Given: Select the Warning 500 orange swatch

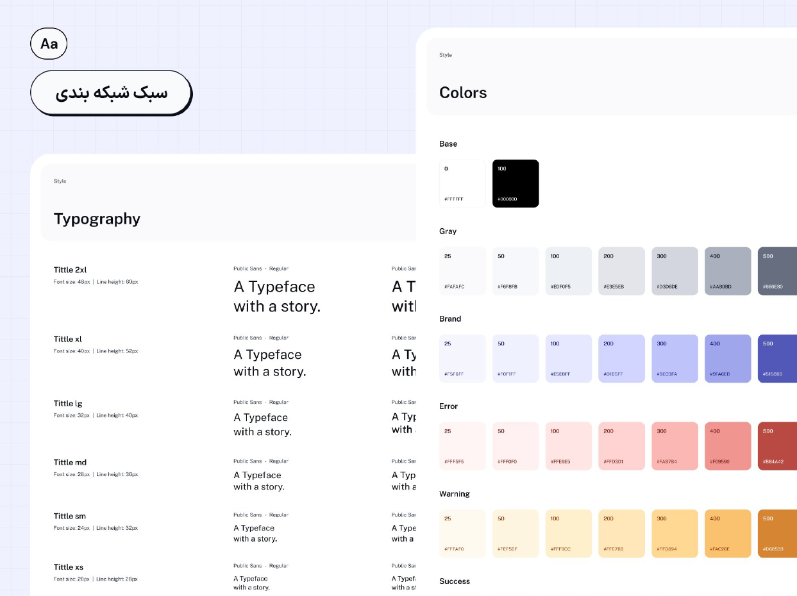Looking at the screenshot, I should coord(777,534).
